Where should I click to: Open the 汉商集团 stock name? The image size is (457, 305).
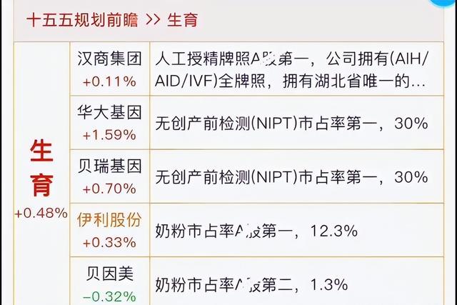[x=109, y=57]
